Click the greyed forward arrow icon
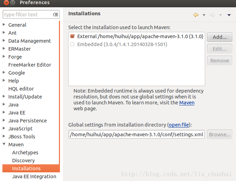This screenshot has height=181, width=236. point(212,15)
